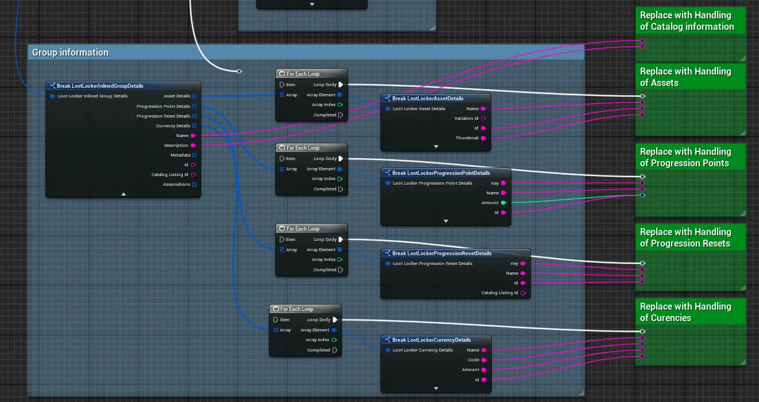Screen dimensions: 759x402
Task: Click Loop Body pin of loop feeding Break LootLockerAssetDetails
Action: point(341,85)
